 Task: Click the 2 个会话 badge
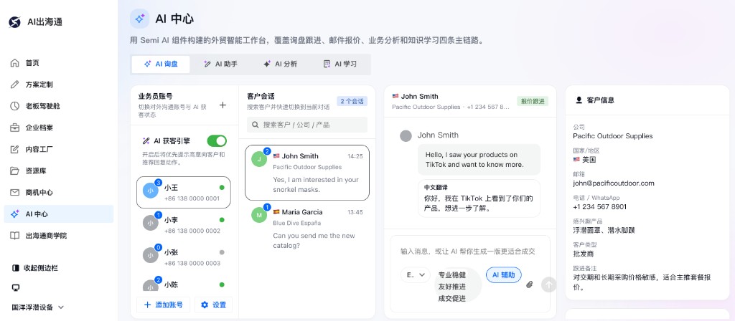[352, 101]
